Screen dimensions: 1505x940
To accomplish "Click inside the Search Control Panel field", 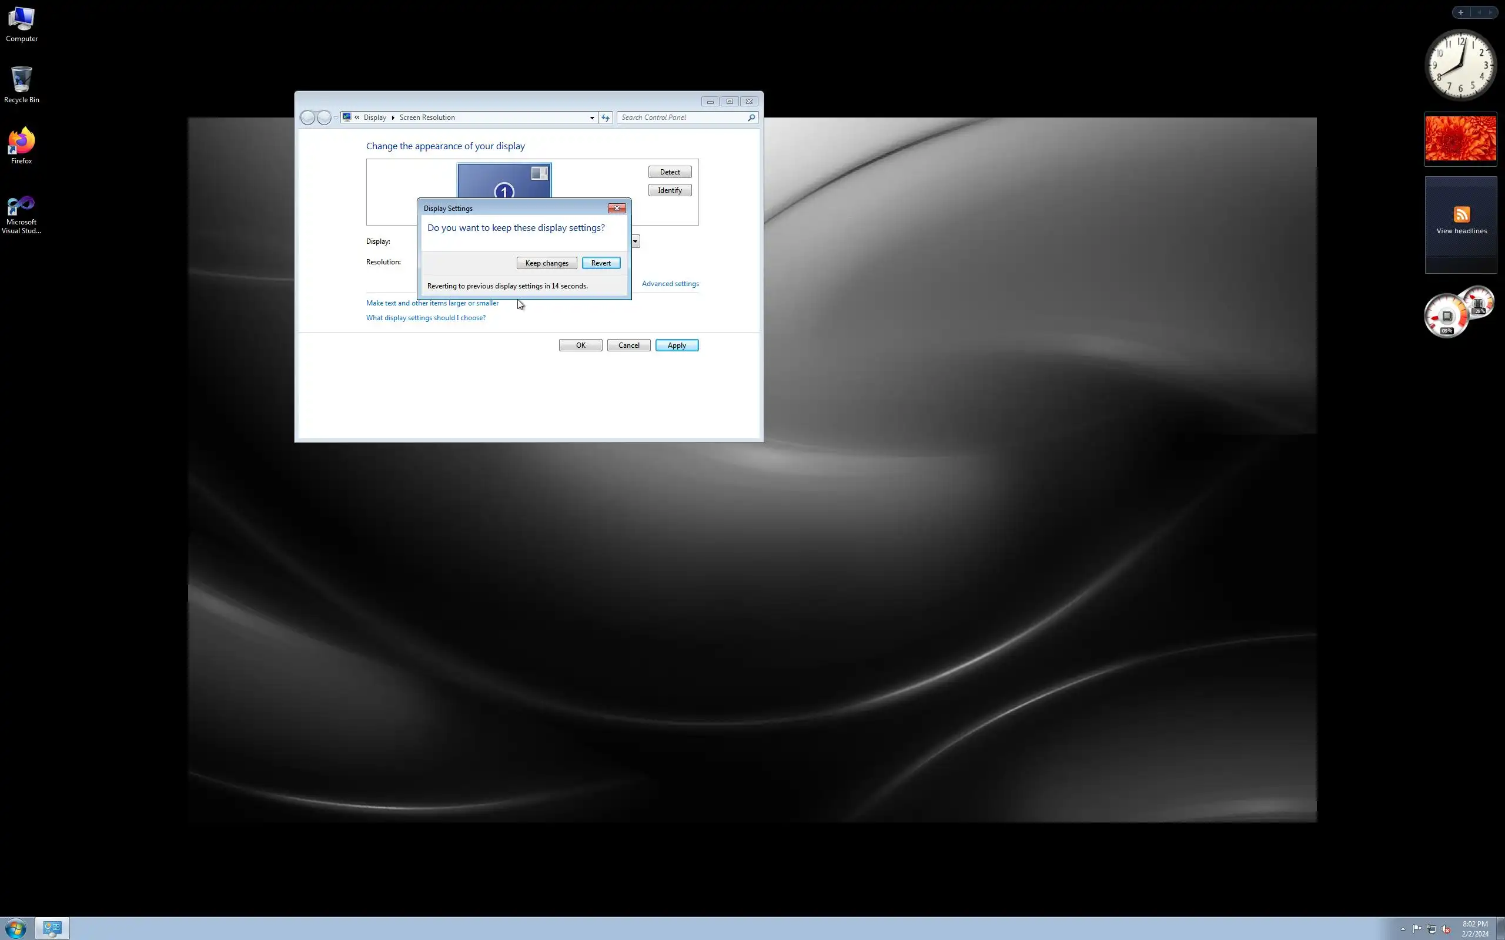I will click(x=681, y=117).
